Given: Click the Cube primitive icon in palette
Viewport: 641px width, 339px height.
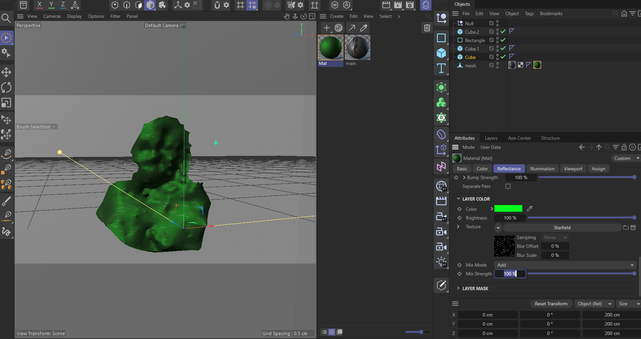Looking at the screenshot, I should tap(441, 53).
